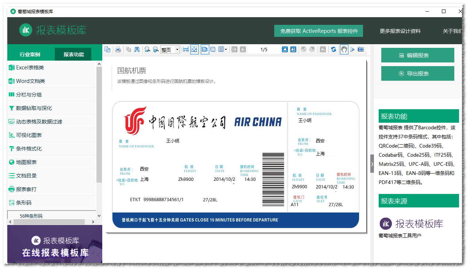Open the 条件格式化 category
The width and height of the screenshot is (470, 271).
52,149
